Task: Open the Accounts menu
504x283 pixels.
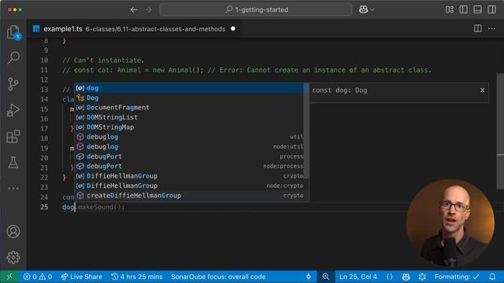Action: [x=13, y=231]
